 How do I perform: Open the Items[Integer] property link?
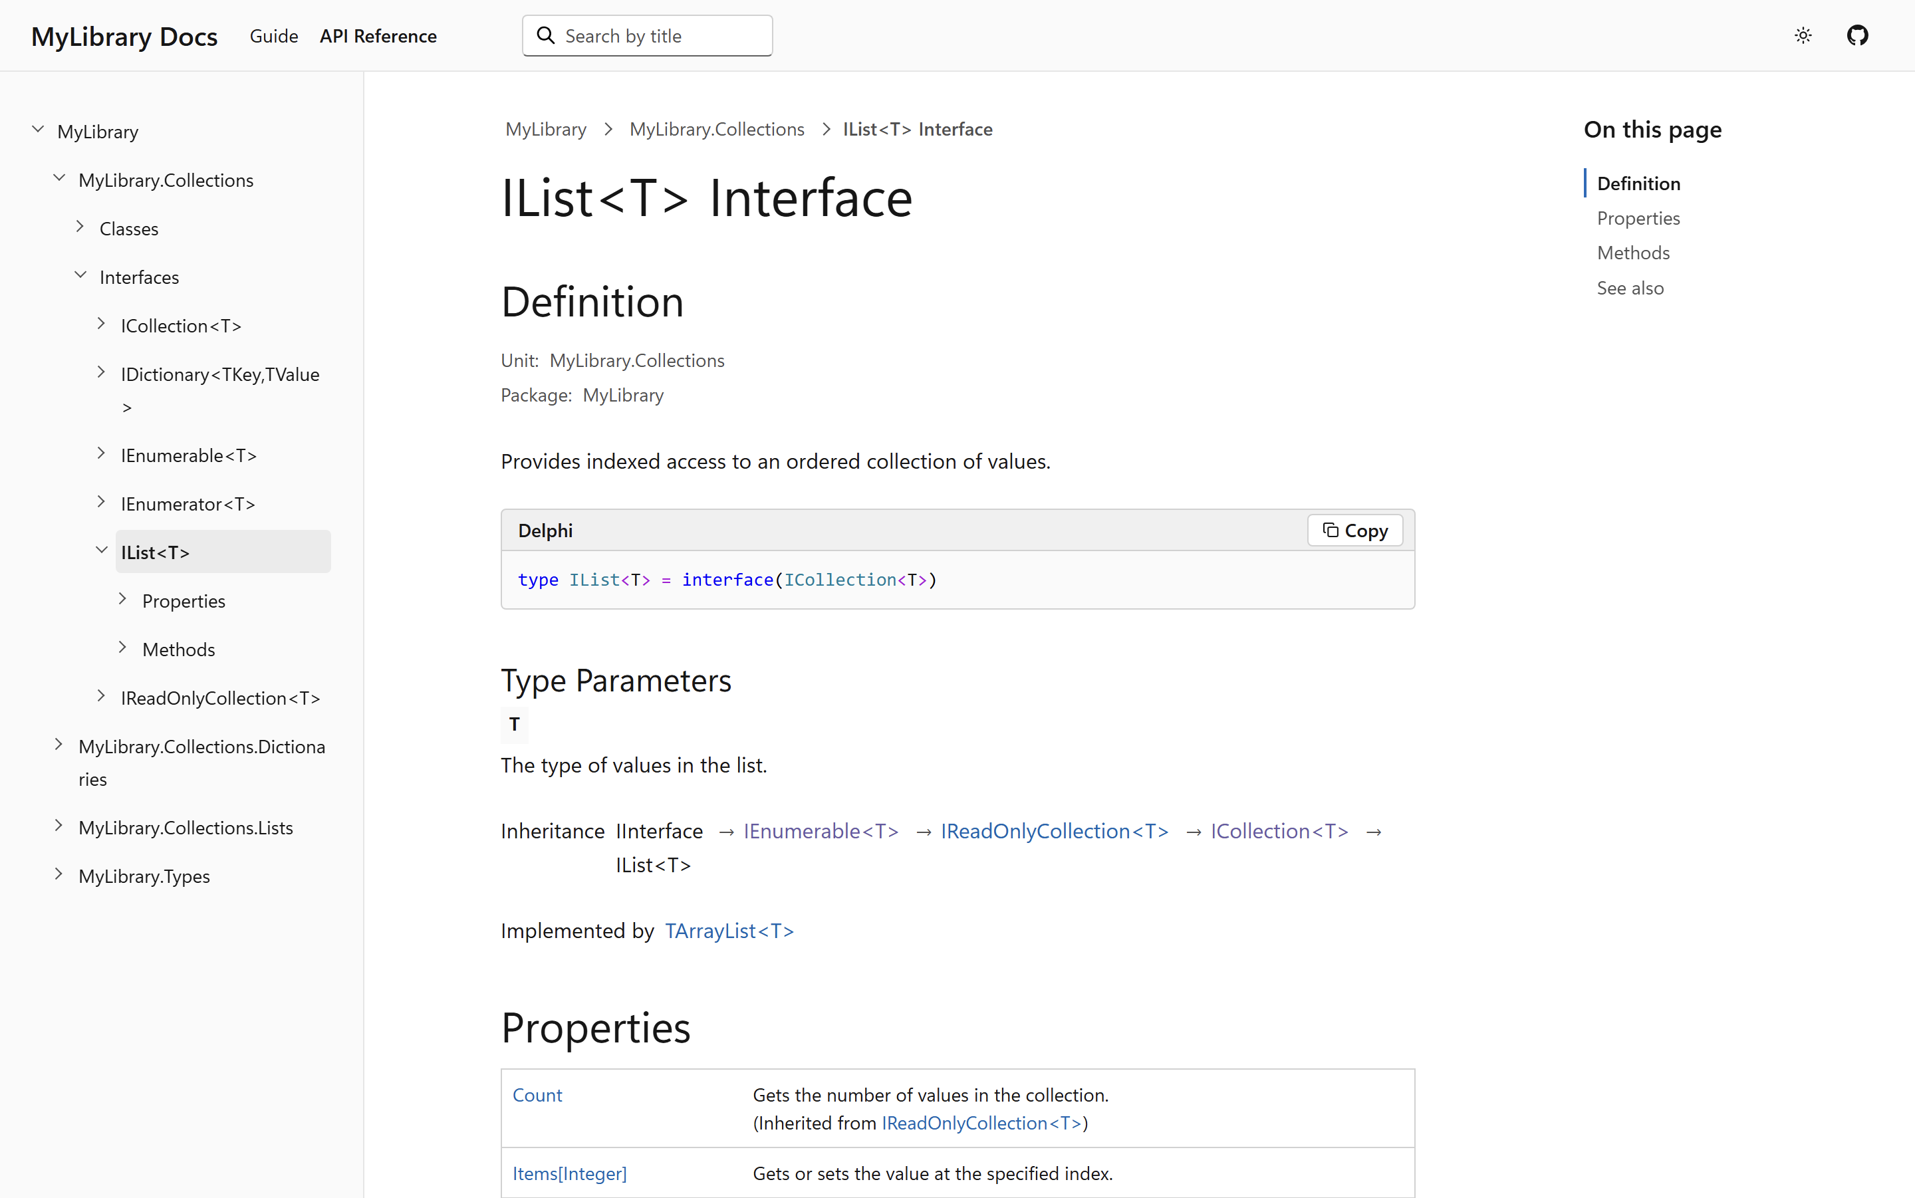[570, 1173]
